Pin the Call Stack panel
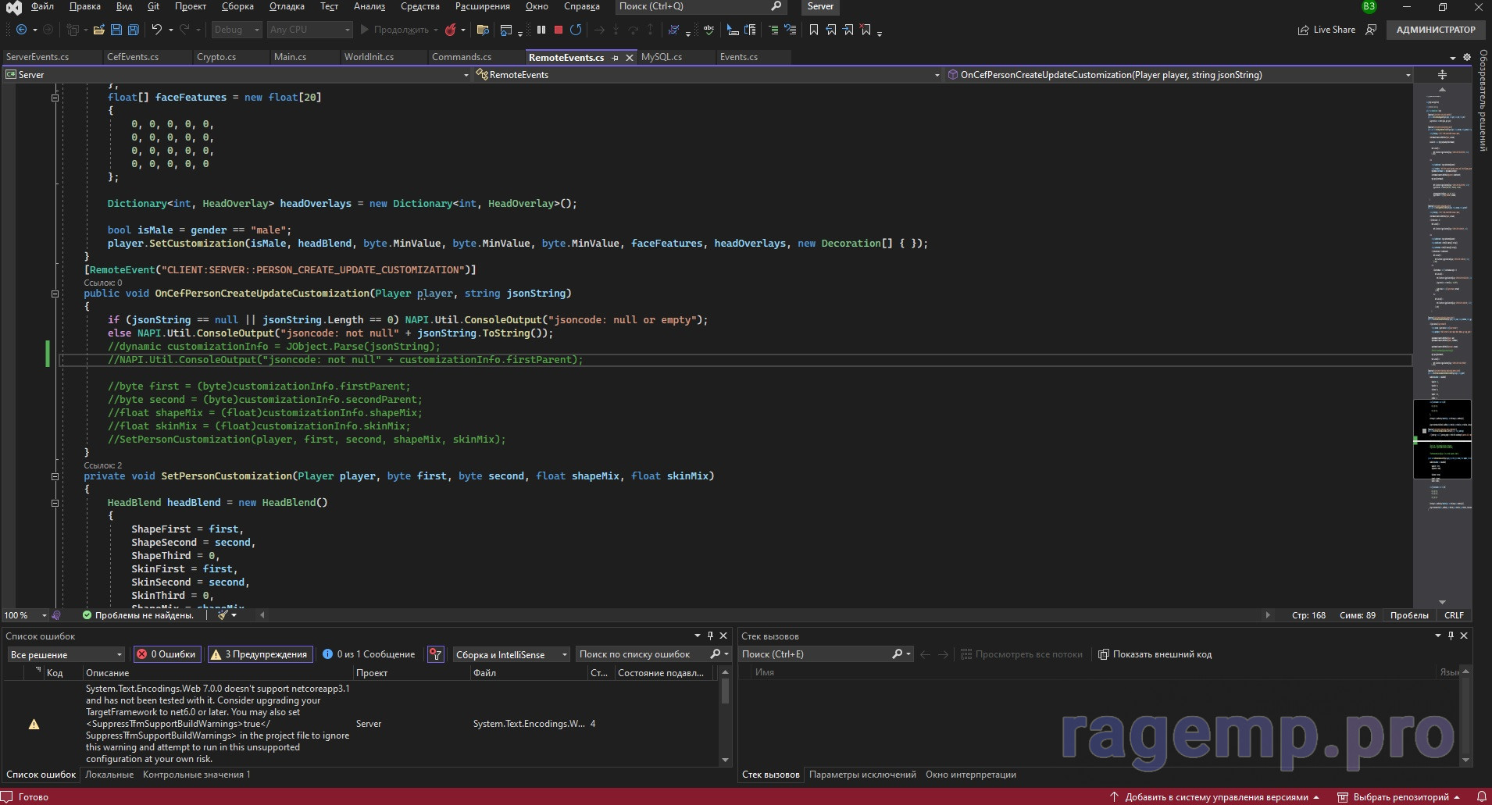The width and height of the screenshot is (1492, 805). tap(1451, 636)
